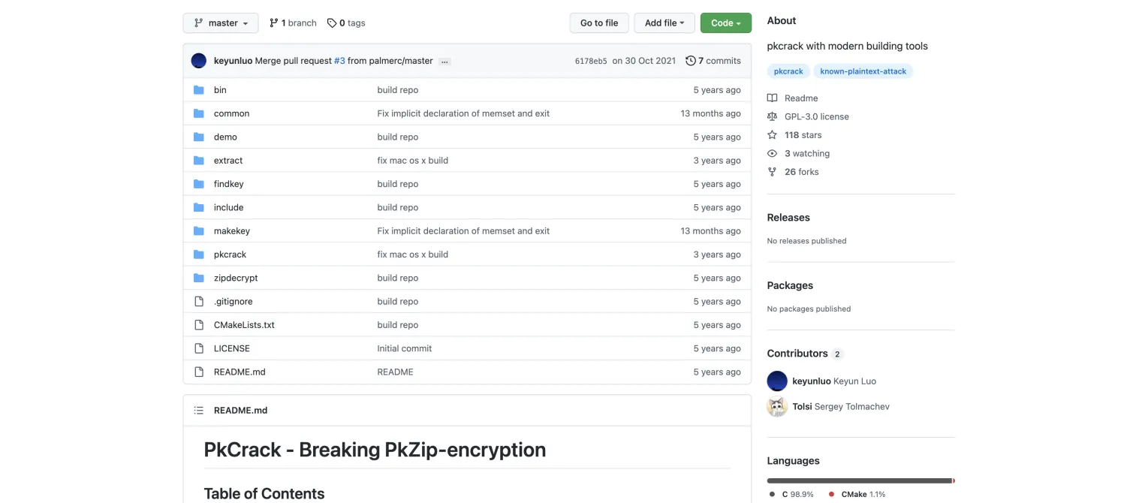The image size is (1136, 503).
Task: Select the known-plaintext-attack topic tag
Action: (x=863, y=71)
